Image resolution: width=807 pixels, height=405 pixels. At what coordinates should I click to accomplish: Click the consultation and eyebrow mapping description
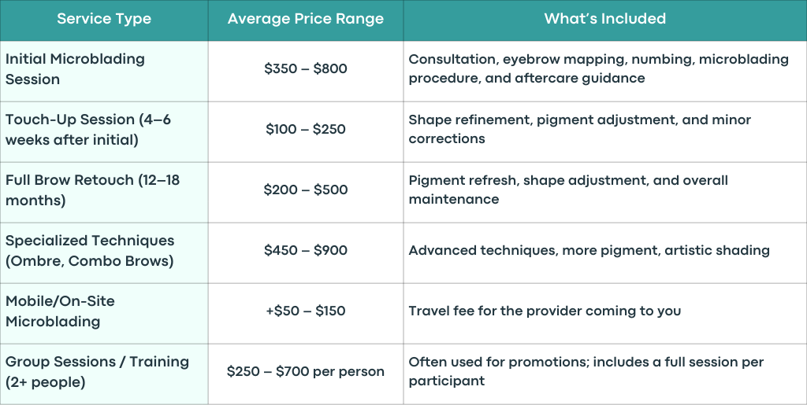pos(599,68)
